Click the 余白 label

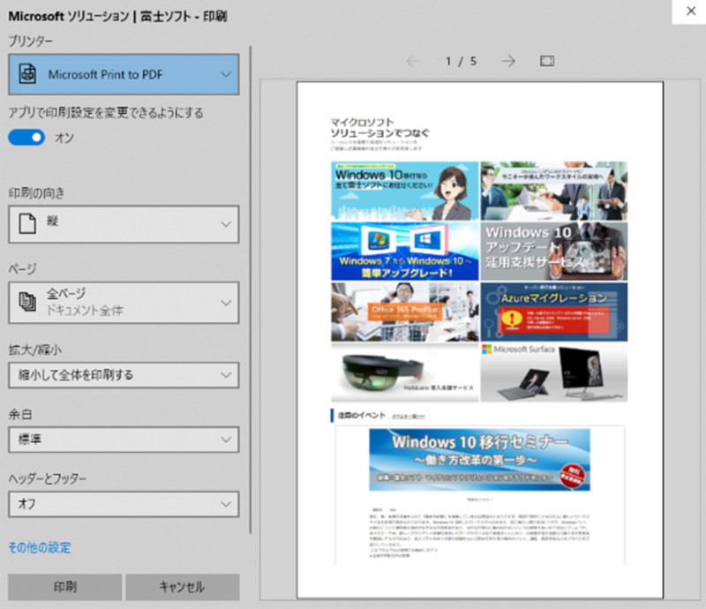[20, 414]
